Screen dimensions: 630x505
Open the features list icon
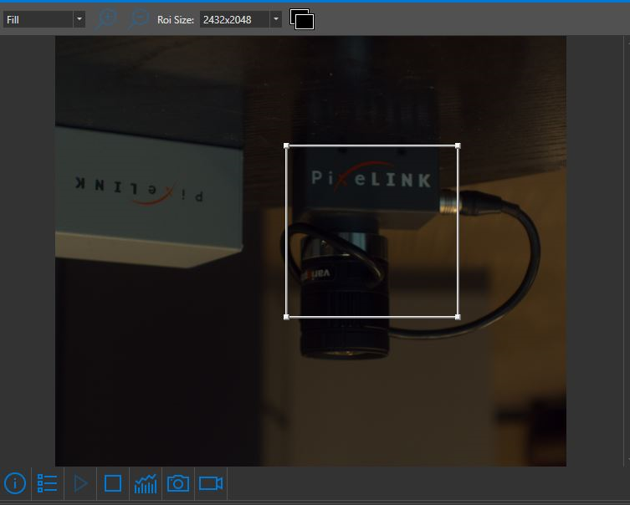[48, 483]
